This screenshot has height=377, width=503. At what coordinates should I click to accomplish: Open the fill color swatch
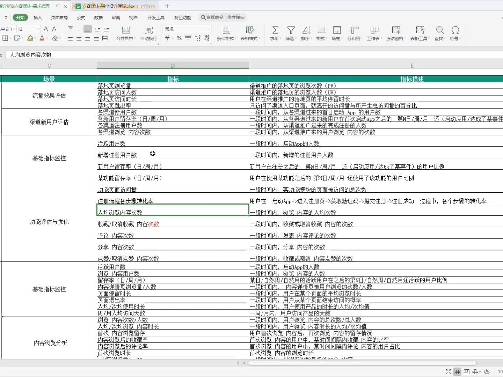[30, 38]
